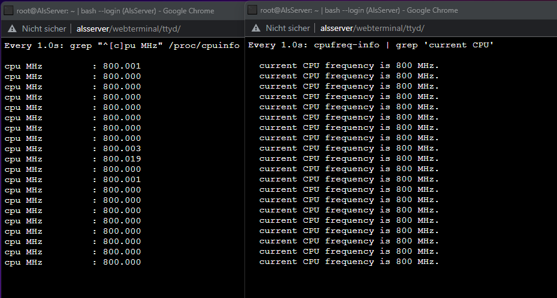The height and width of the screenshot is (298, 557).
Task: Select the alsserver/webterminal/ttyd/ URL in right window
Action: pyautogui.click(x=372, y=28)
